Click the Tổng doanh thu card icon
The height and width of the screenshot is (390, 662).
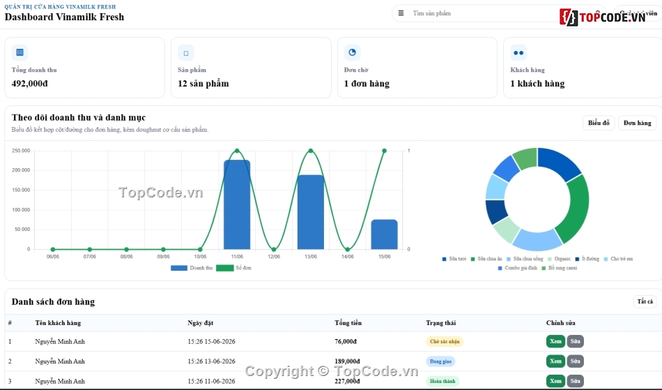tap(20, 52)
